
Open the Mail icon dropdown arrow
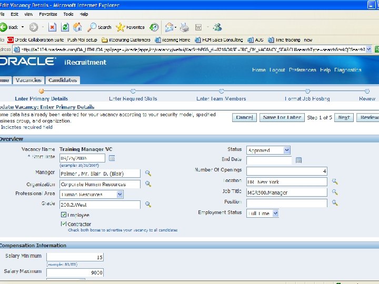175,27
